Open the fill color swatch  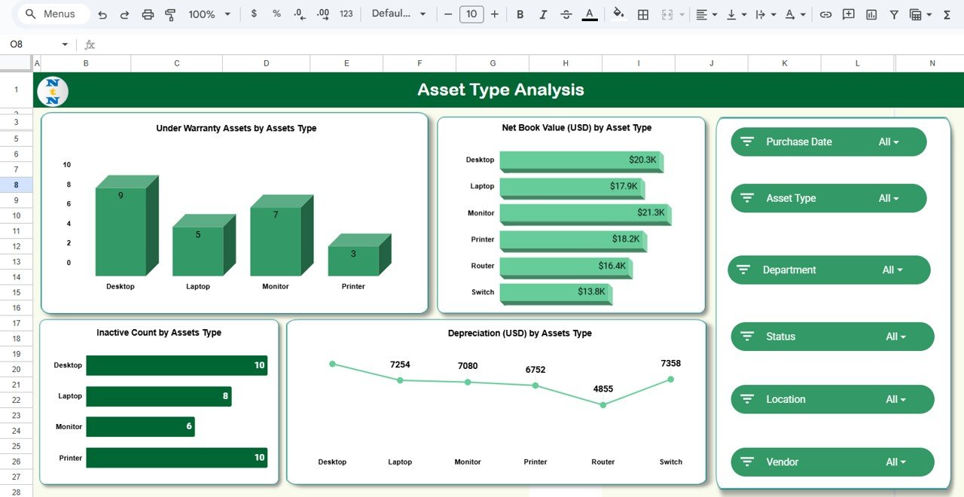(618, 14)
